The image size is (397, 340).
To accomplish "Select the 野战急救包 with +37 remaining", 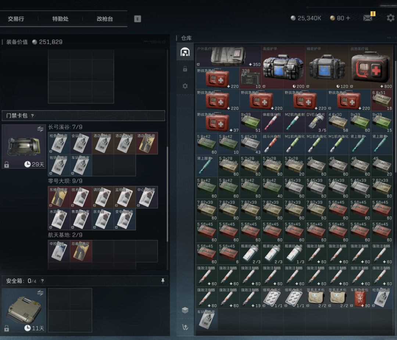I will [x=218, y=122].
